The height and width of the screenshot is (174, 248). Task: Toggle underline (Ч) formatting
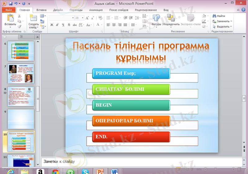point(63,25)
